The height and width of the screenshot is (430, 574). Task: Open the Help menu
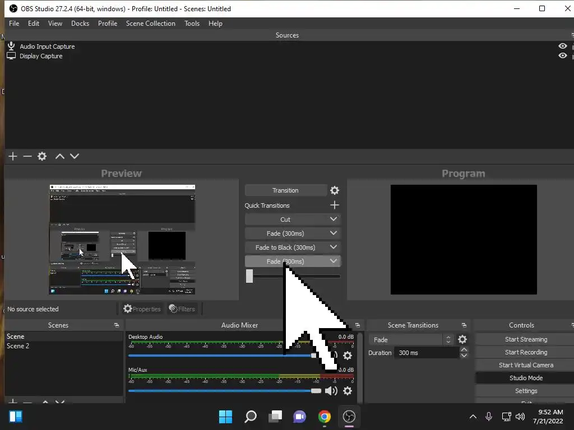tap(215, 24)
